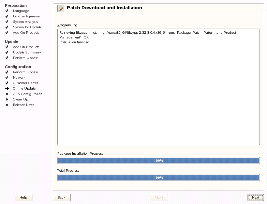Image resolution: width=267 pixels, height=204 pixels.
Task: Select Add-On Products under Preparation
Action: tap(26, 33)
